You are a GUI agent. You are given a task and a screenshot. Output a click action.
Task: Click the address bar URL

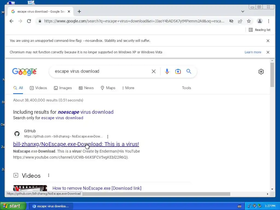pos(134,21)
